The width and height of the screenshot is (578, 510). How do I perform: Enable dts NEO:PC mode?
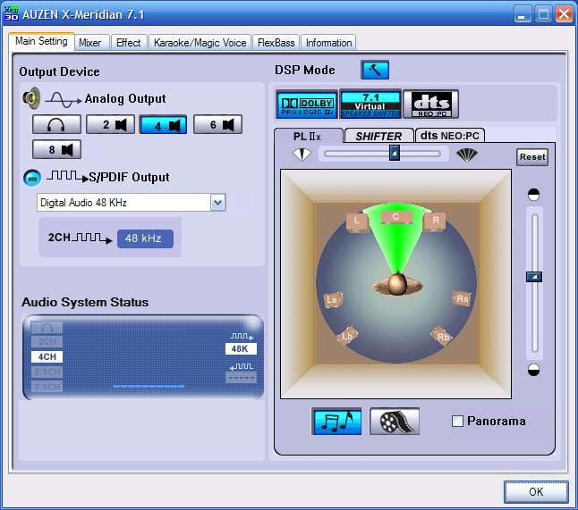(431, 105)
